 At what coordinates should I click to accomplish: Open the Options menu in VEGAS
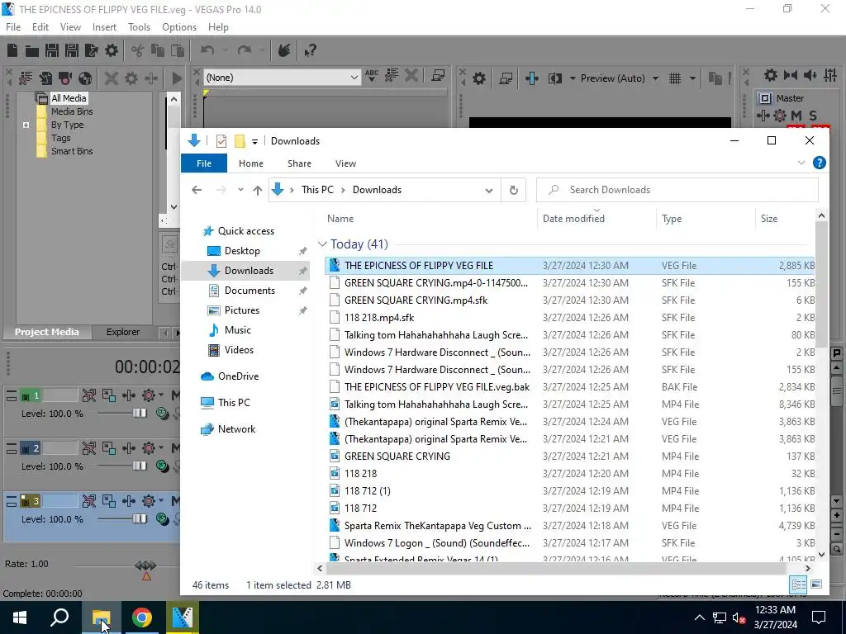(179, 27)
